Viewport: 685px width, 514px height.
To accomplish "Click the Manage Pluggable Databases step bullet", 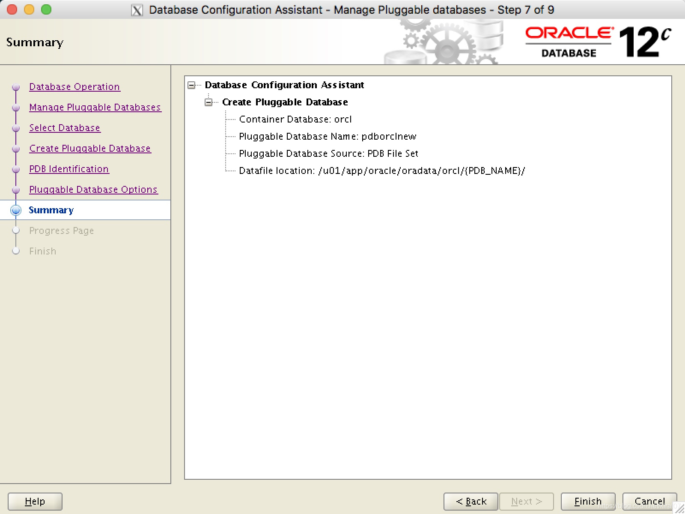I will pos(16,108).
